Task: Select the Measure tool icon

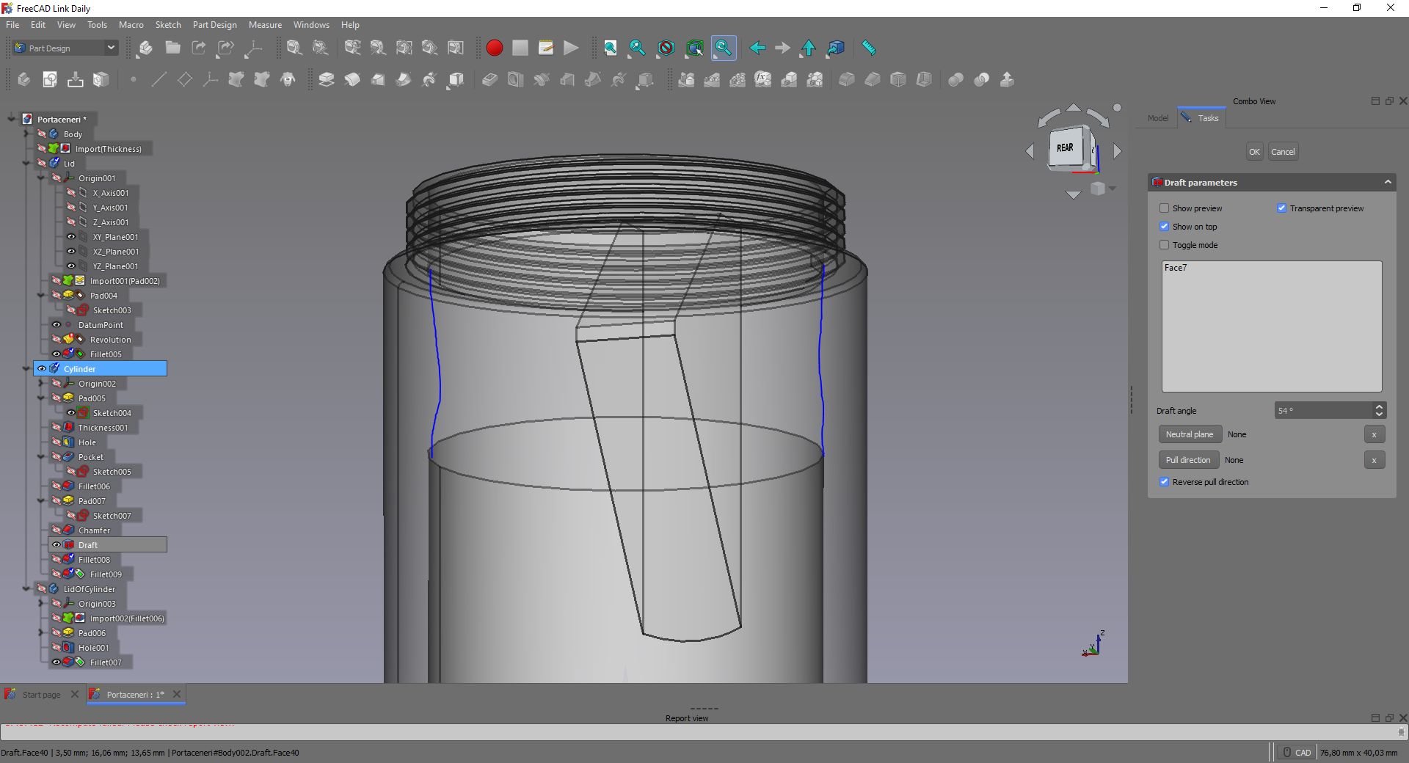Action: [x=869, y=48]
